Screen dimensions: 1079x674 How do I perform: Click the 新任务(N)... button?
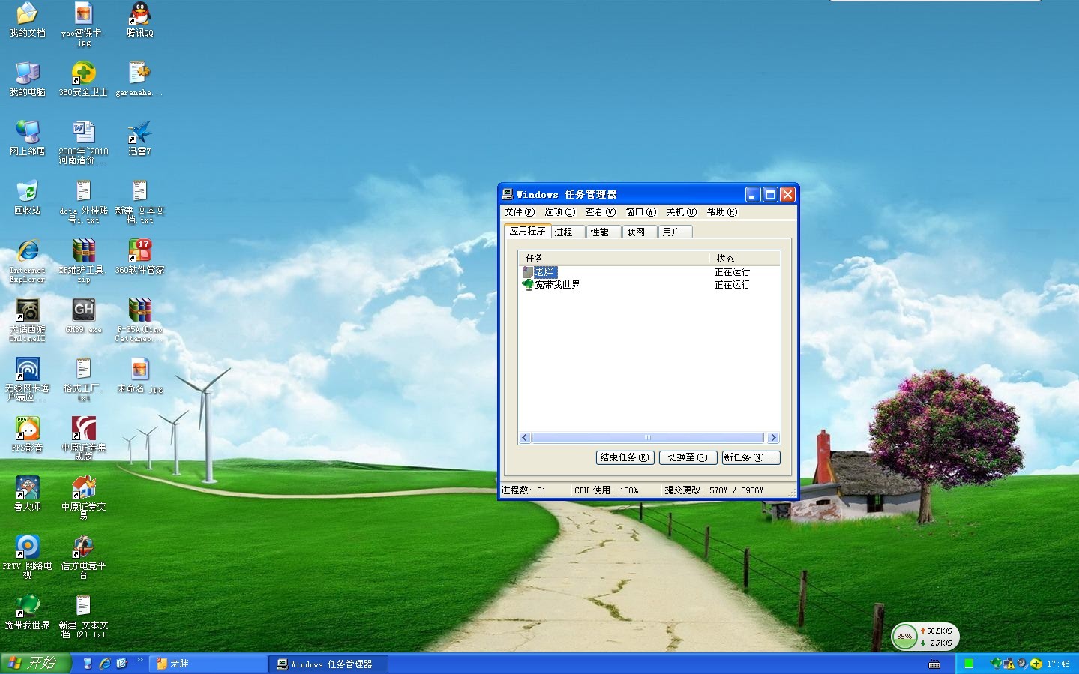pos(751,457)
